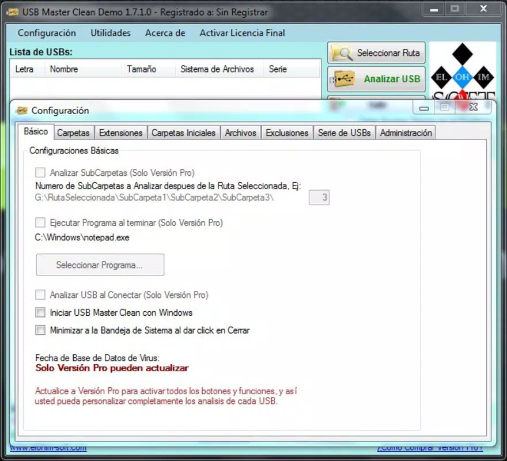Click the USB folder icon on Analizar USB

(x=342, y=79)
